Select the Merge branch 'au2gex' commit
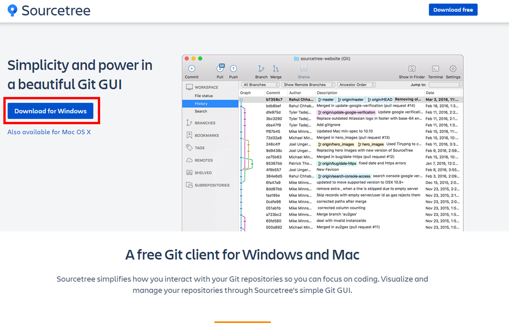 pos(350,214)
